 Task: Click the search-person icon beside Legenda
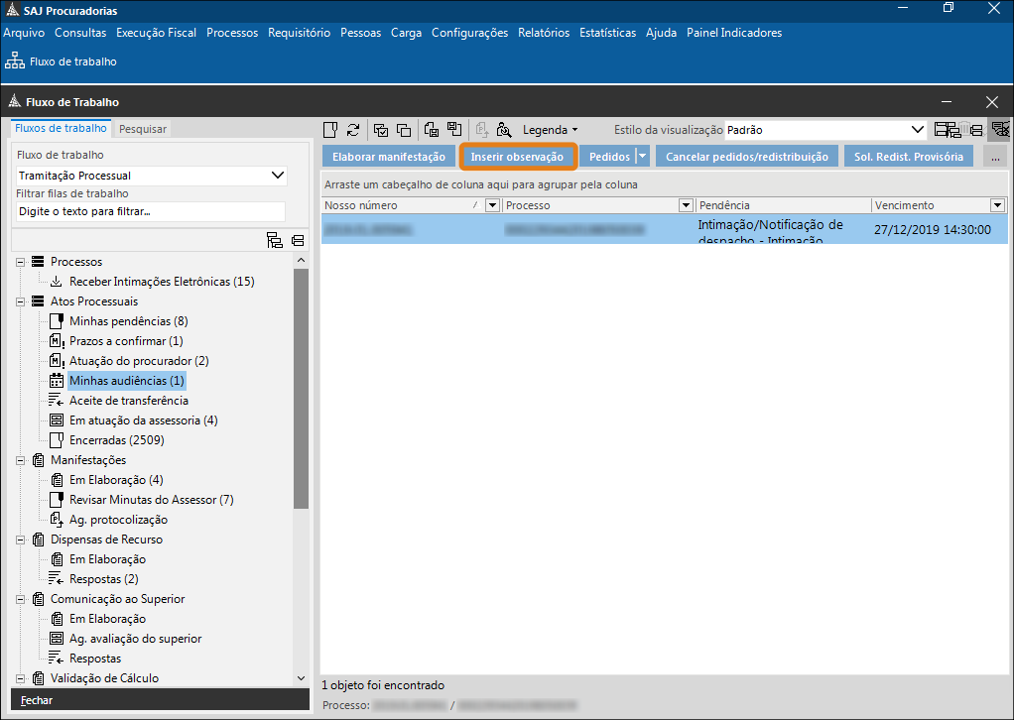(x=504, y=130)
